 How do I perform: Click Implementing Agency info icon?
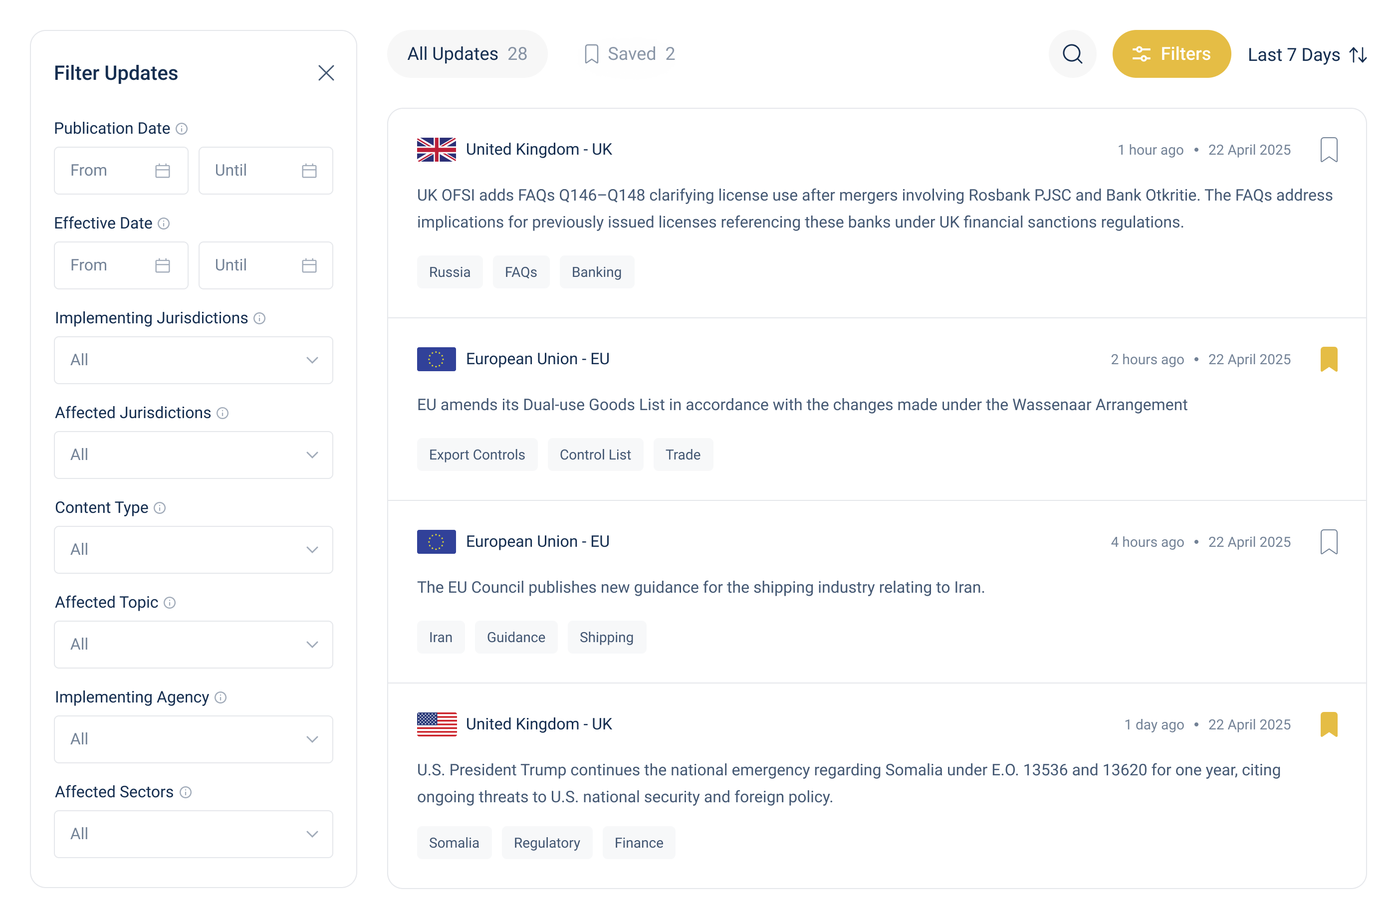click(x=221, y=697)
